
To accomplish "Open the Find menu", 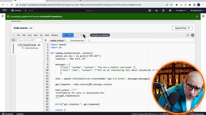I will pos(30,35).
